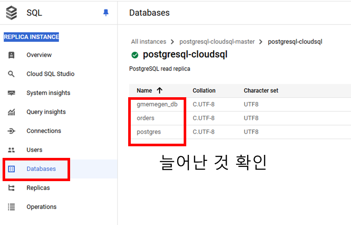The width and height of the screenshot is (351, 225).
Task: Click the SQL product title
Action: [x=34, y=13]
